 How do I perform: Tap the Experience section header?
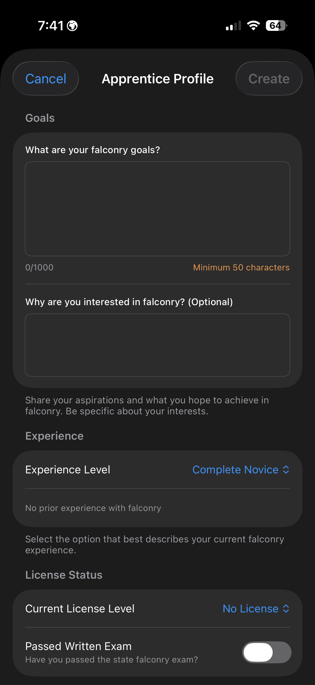[54, 436]
